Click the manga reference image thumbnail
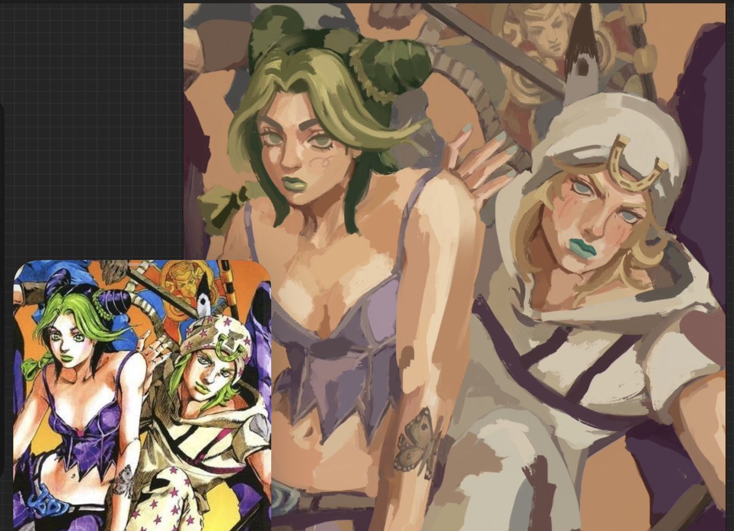734x531 pixels. (x=142, y=396)
